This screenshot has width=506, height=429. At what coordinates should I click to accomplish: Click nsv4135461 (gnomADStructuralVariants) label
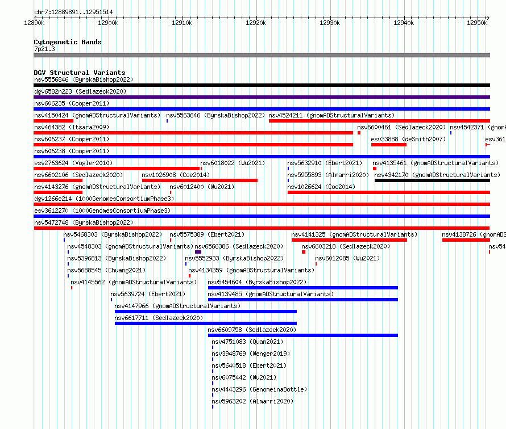pos(436,163)
